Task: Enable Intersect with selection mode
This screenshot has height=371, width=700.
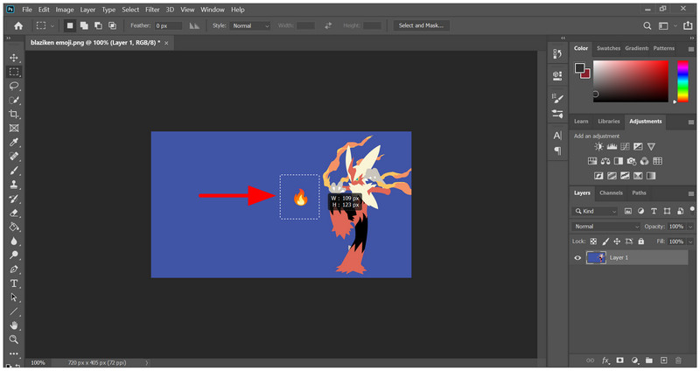Action: point(113,26)
